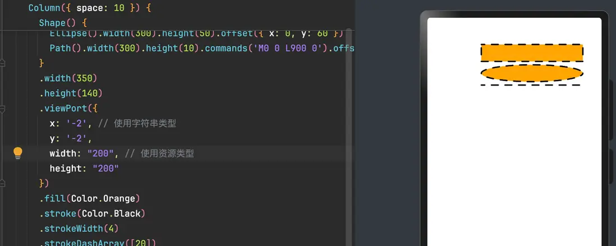Screen dimensions: 616x246
Task: Click the sticky Shape() { header line
Action: [62, 23]
